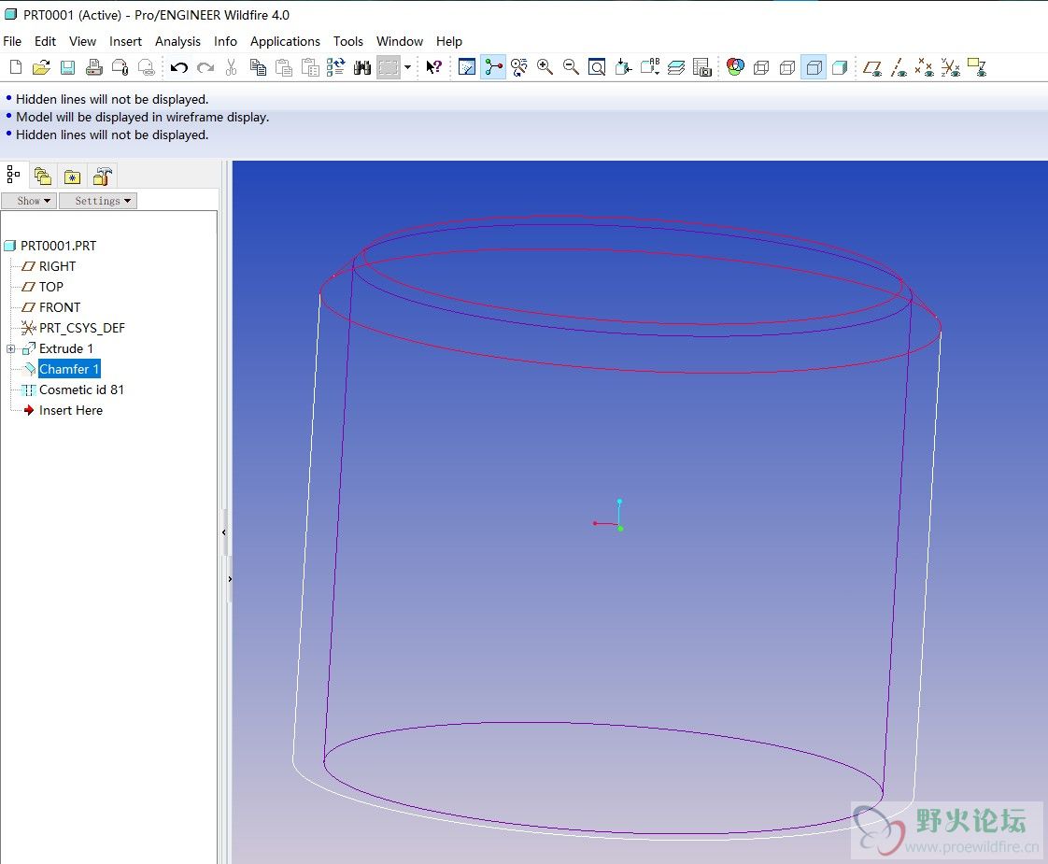Open the Applications menu
Screen dimensions: 1048x864
tap(285, 41)
